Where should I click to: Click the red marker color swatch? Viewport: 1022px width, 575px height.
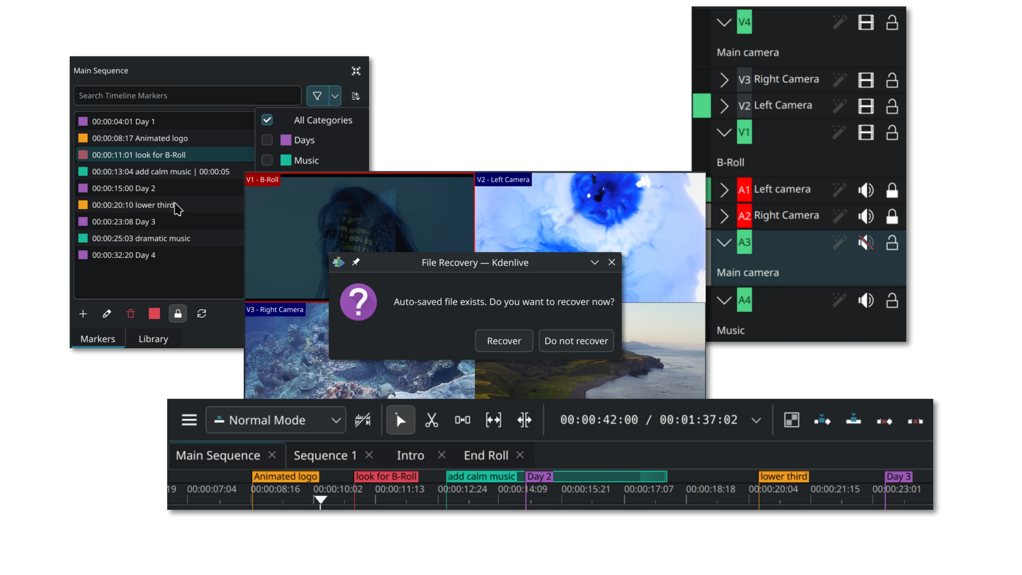(154, 314)
